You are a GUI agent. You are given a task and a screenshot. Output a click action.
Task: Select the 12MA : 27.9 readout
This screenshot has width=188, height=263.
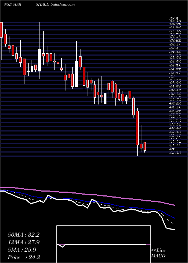point(23,242)
